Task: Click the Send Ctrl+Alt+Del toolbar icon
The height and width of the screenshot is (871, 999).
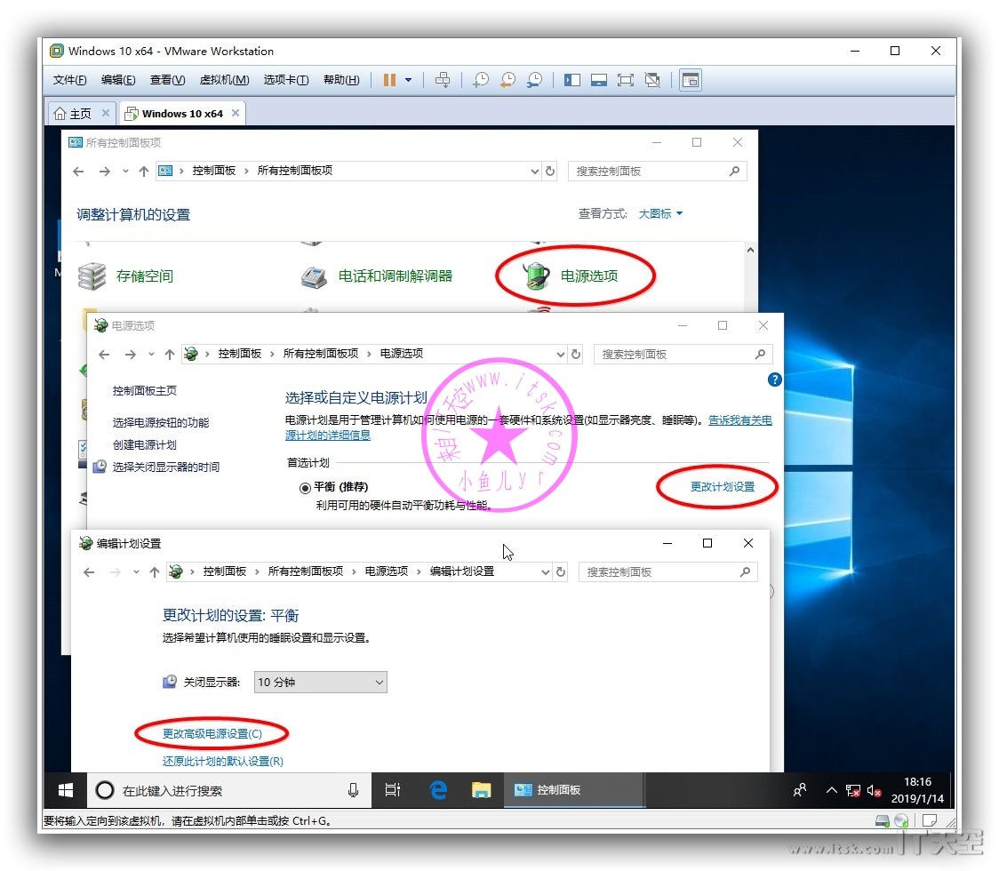Action: click(442, 80)
